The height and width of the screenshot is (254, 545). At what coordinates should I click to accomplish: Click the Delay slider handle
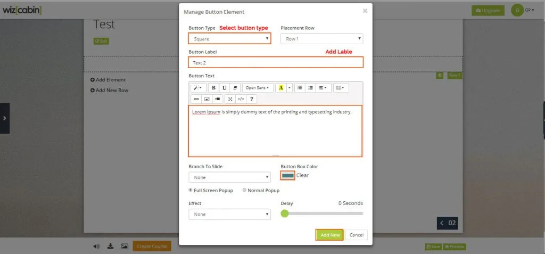click(x=285, y=214)
